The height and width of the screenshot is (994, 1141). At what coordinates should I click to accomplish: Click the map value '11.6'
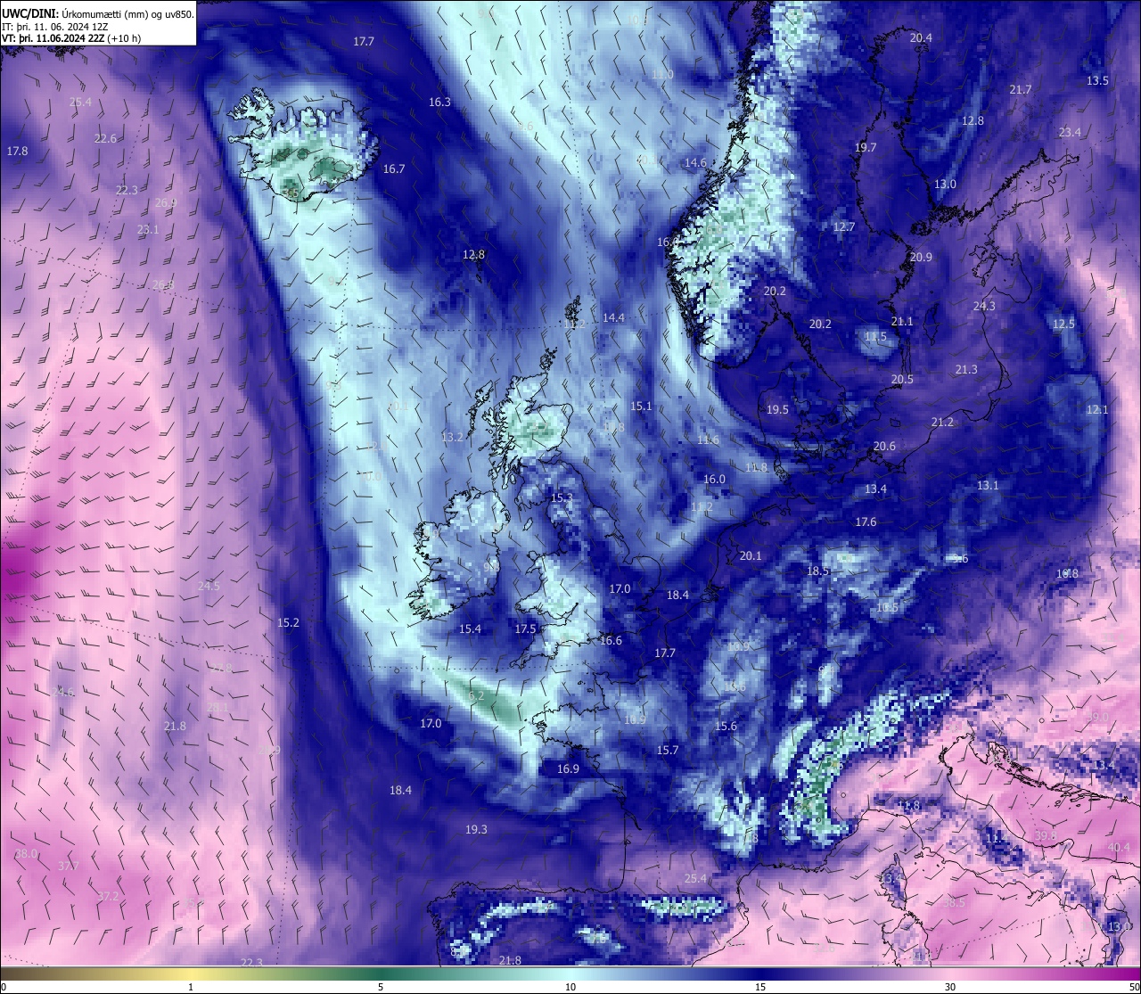pyautogui.click(x=708, y=440)
